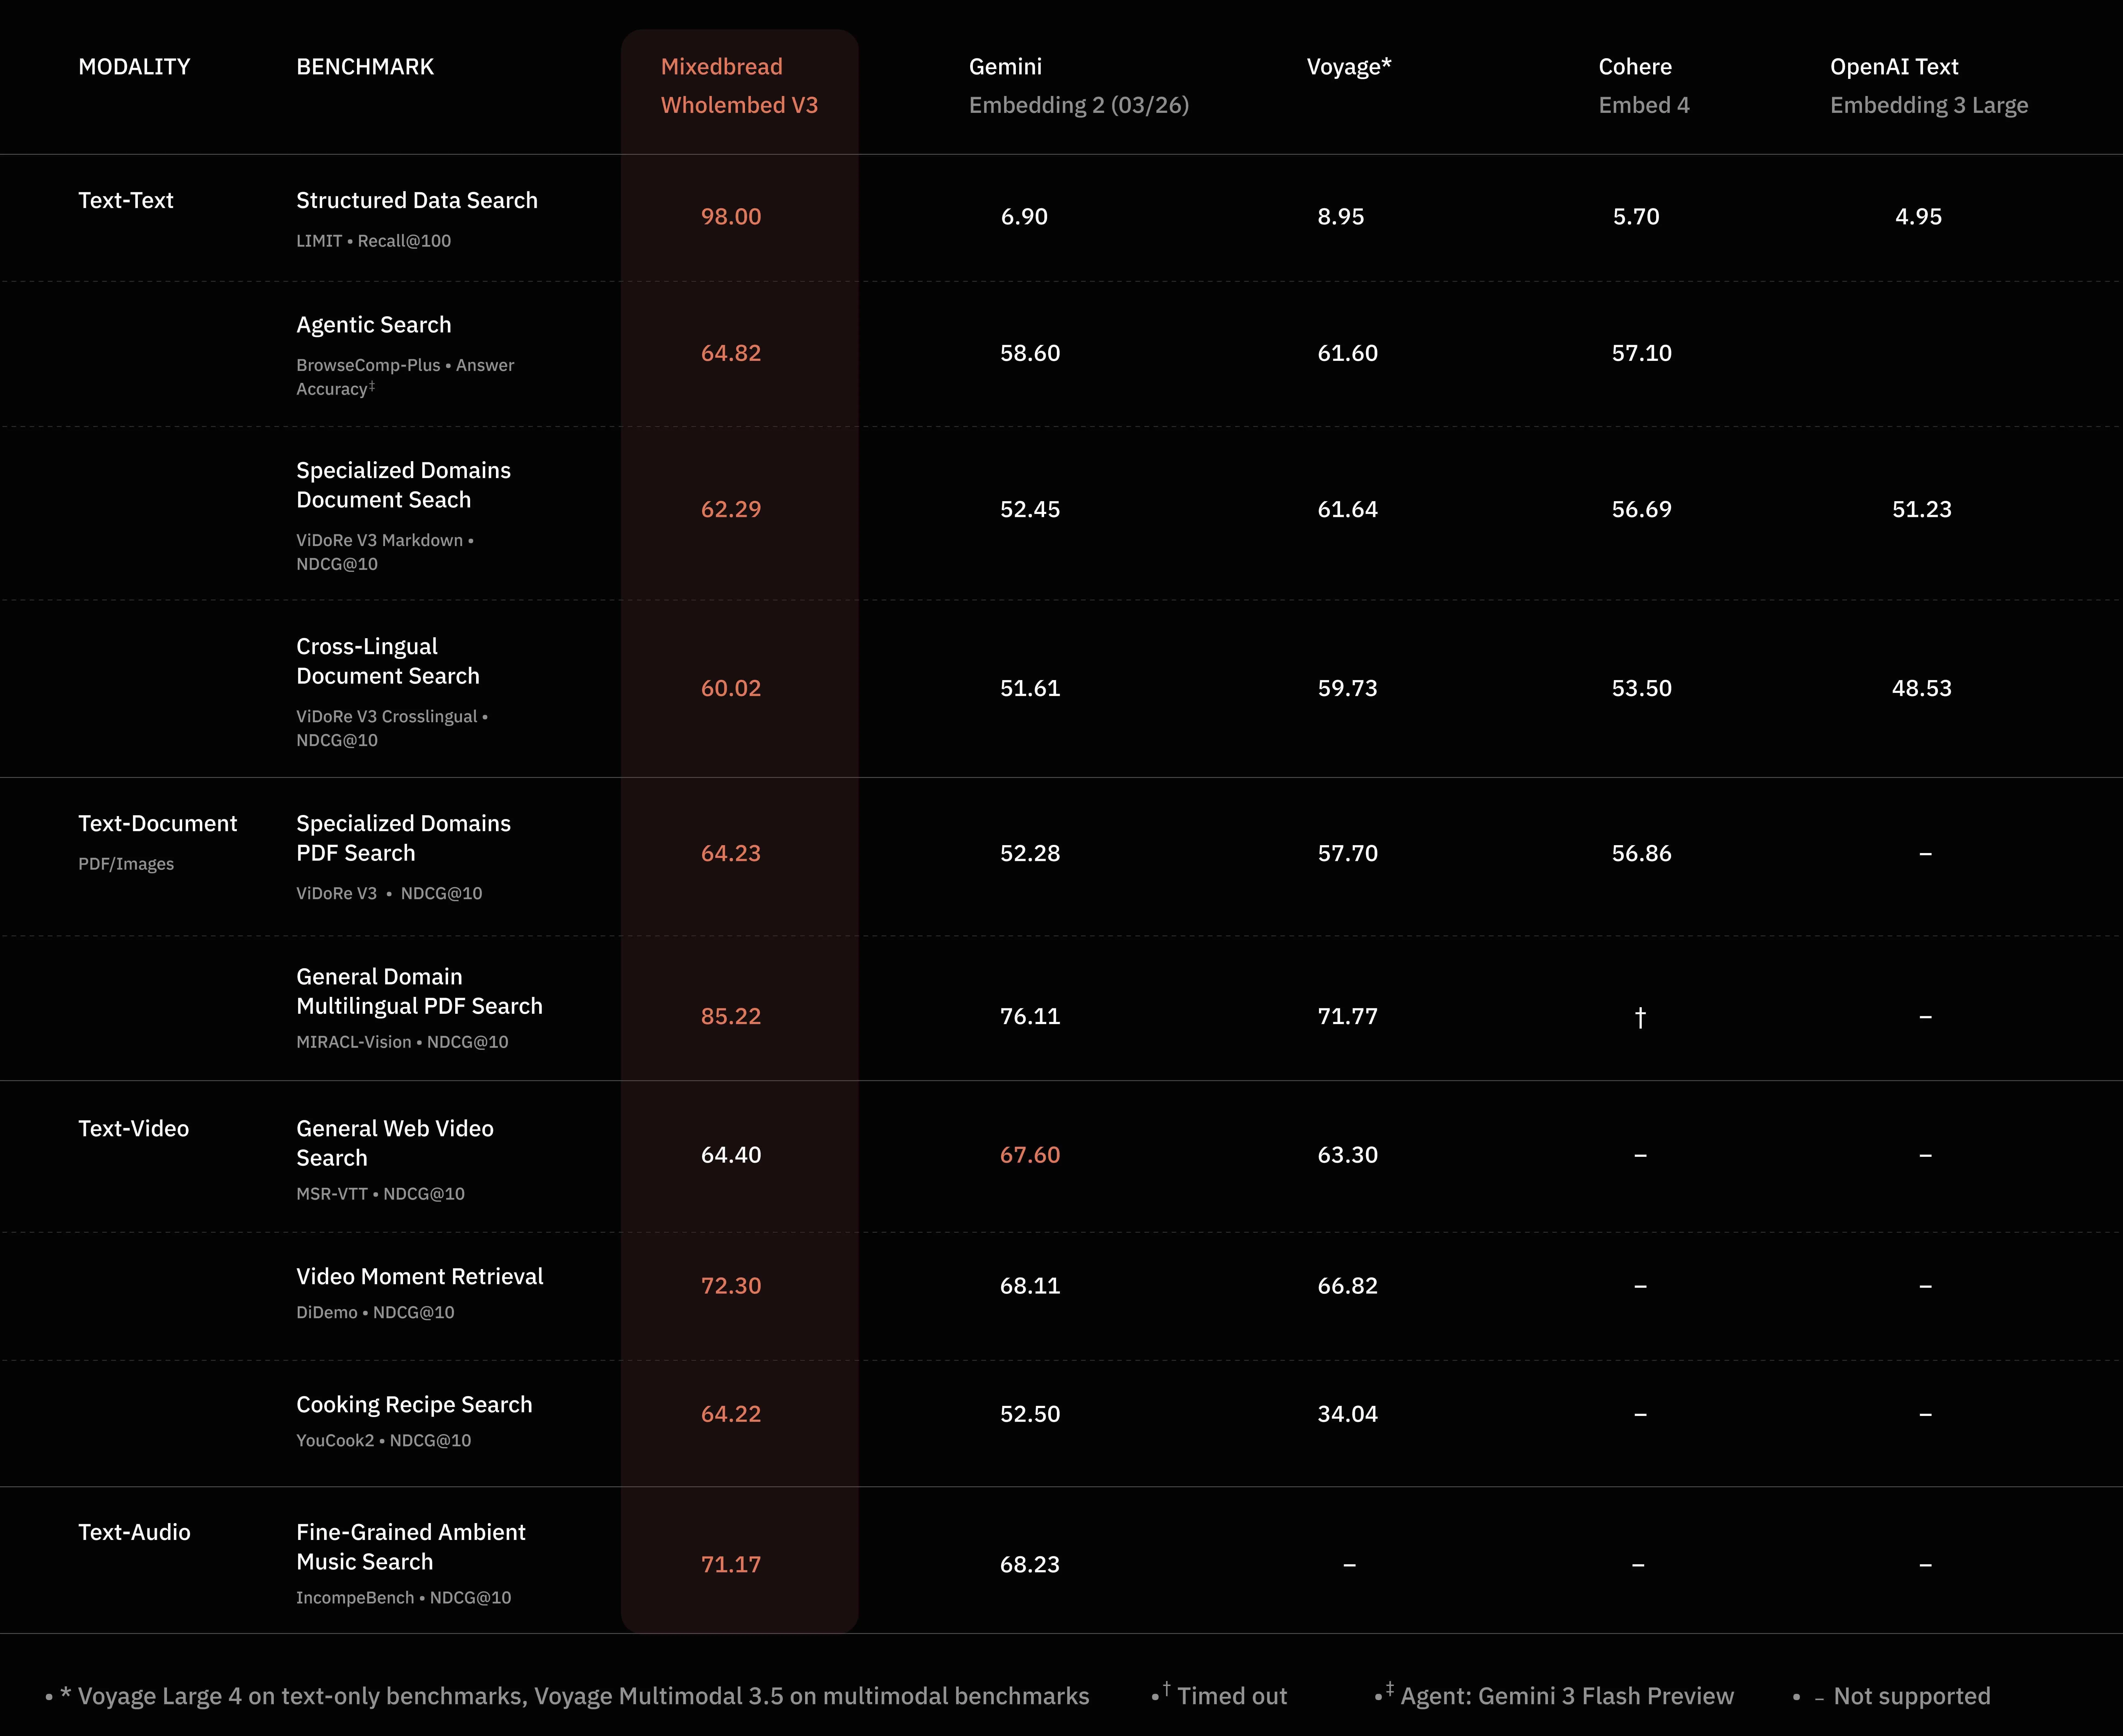Select the Text-Text modality label
Image resolution: width=2123 pixels, height=1736 pixels.
pos(126,200)
